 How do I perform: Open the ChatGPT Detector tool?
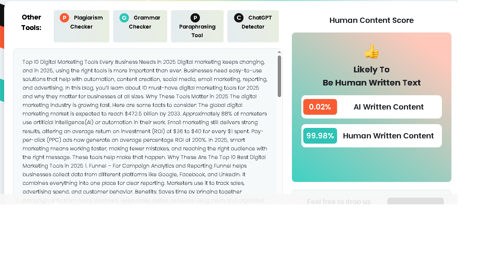pos(253,26)
